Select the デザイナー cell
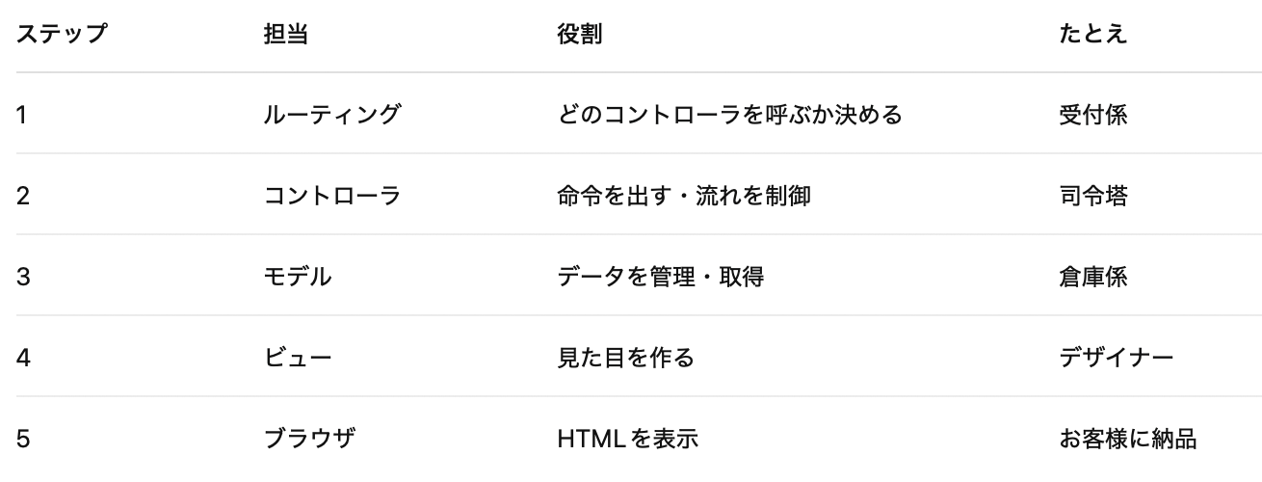 (1116, 359)
